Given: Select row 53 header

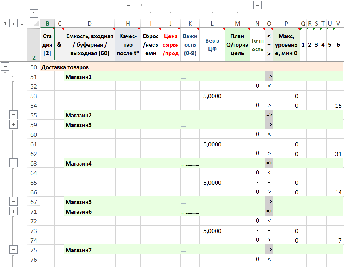Looking at the screenshot, I should click(33, 96).
